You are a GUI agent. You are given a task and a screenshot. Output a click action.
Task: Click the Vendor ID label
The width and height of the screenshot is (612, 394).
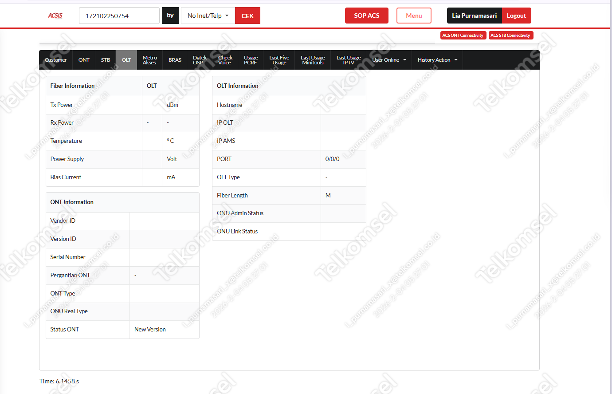pos(63,221)
